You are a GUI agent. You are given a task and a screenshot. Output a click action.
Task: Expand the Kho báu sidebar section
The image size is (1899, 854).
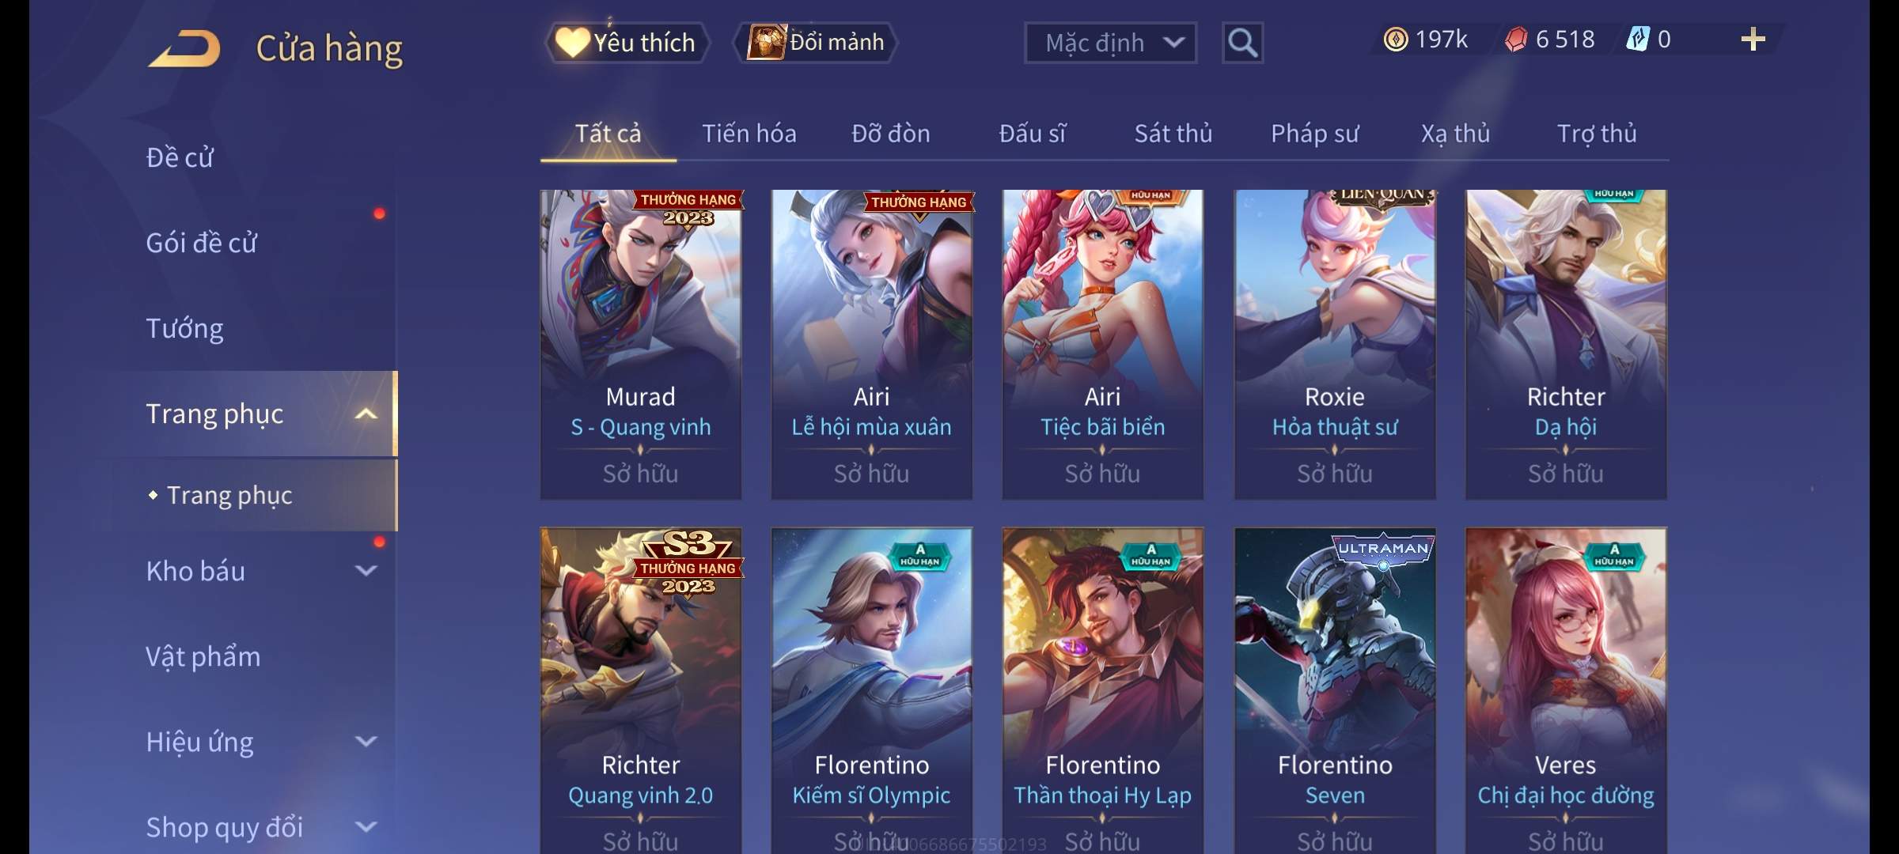[x=366, y=571]
